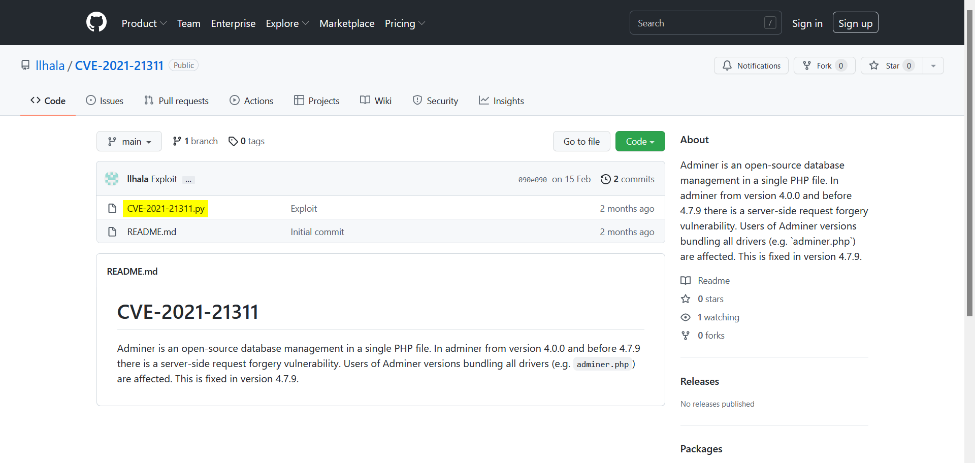Click the star count badge
The image size is (975, 463).
tap(909, 65)
